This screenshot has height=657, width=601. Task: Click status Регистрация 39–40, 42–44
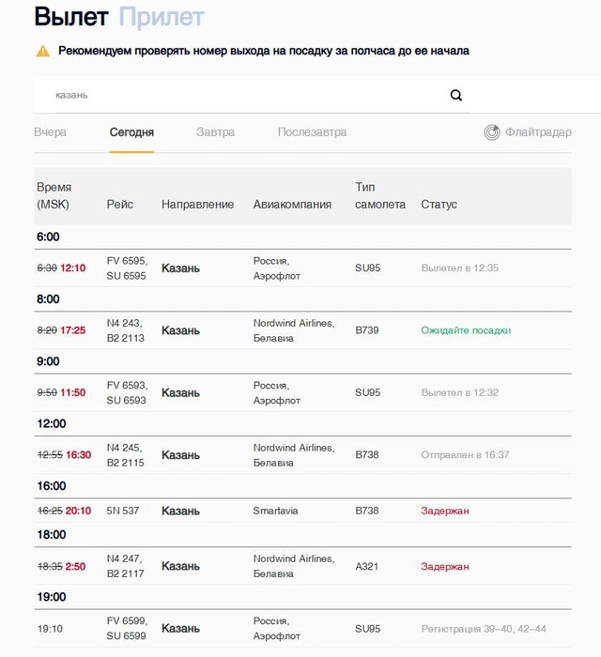[x=484, y=629]
